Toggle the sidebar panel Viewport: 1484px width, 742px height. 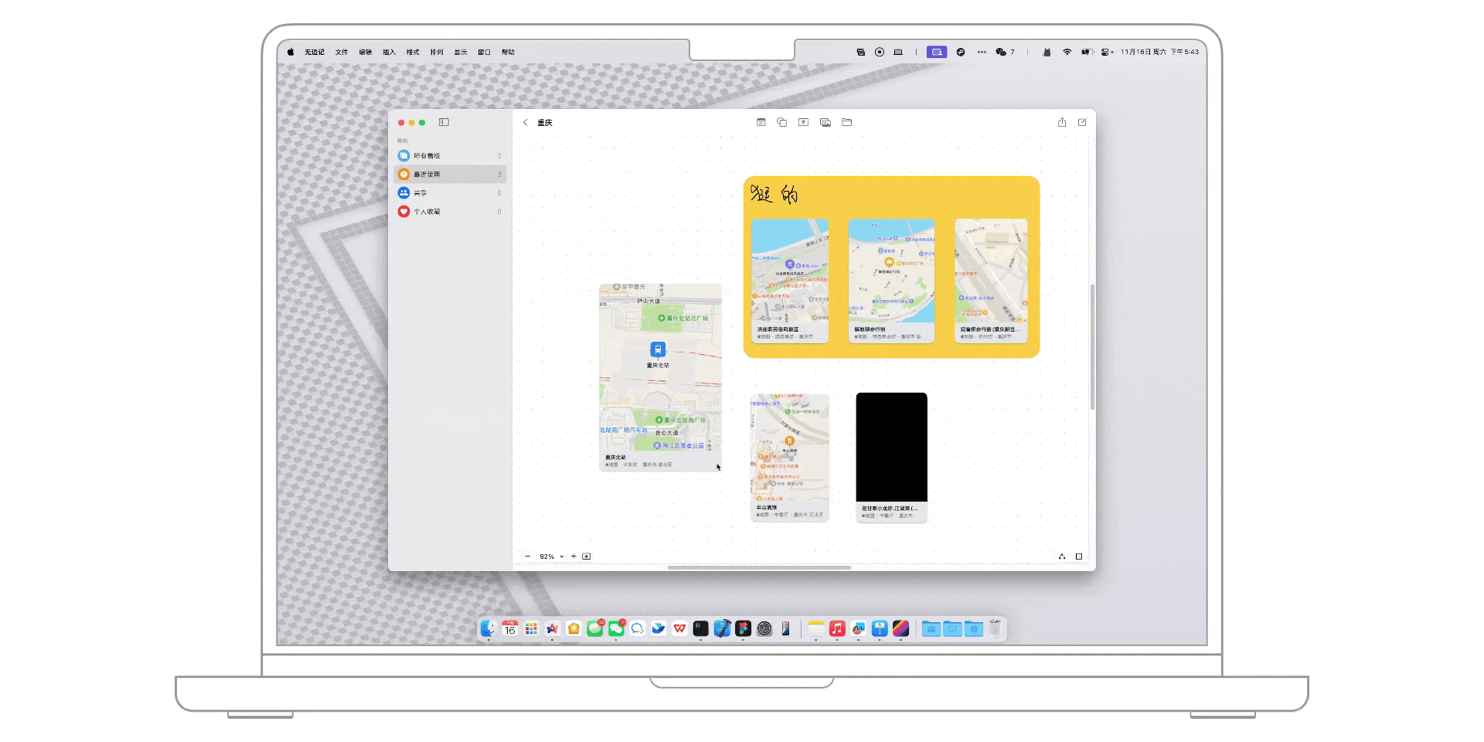(x=444, y=122)
